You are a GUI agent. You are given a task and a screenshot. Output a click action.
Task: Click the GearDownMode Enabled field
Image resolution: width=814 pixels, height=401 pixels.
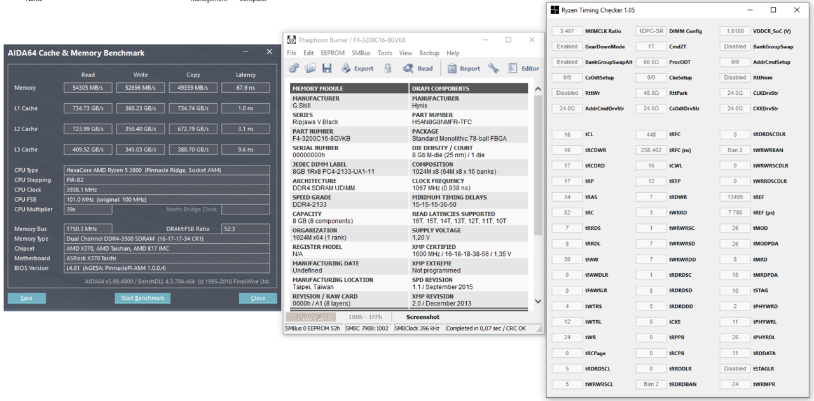click(x=567, y=46)
